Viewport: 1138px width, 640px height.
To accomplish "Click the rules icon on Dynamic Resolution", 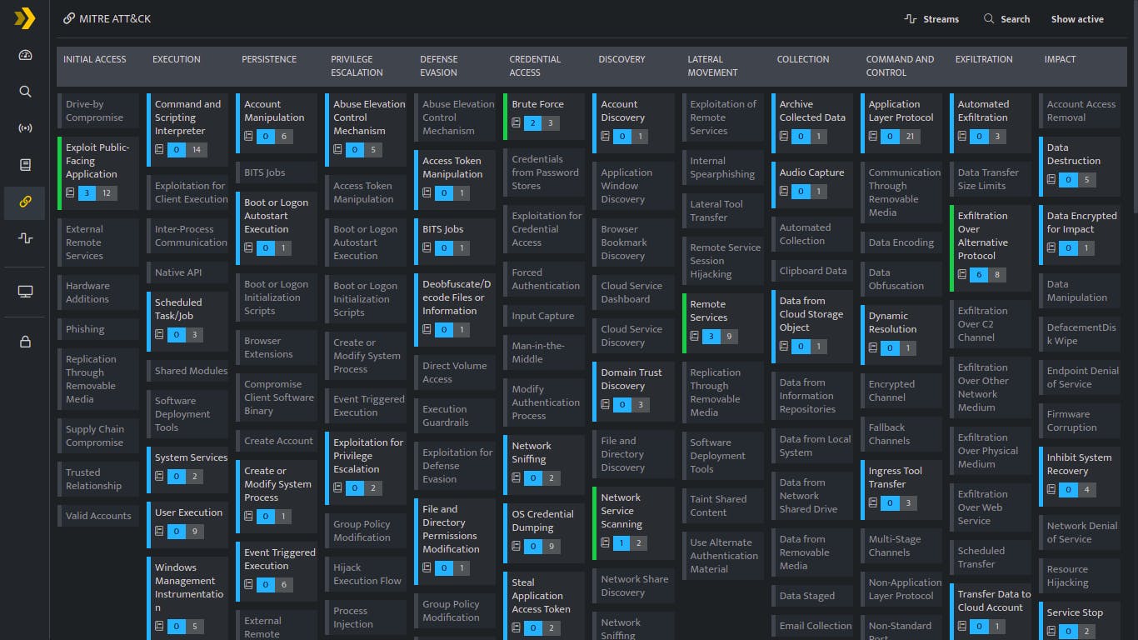I will (873, 348).
